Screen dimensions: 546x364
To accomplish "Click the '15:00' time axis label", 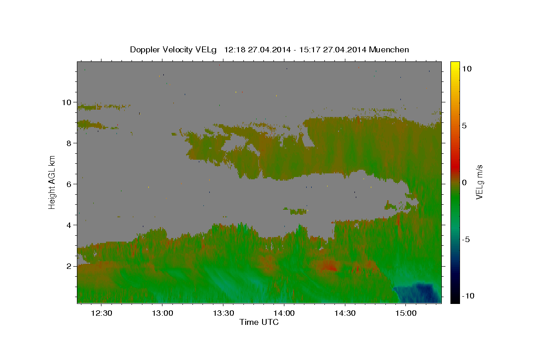I will [406, 313].
